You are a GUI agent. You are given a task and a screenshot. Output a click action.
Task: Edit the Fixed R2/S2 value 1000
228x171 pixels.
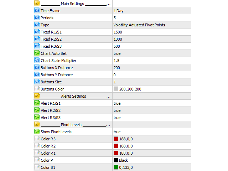click(118, 39)
